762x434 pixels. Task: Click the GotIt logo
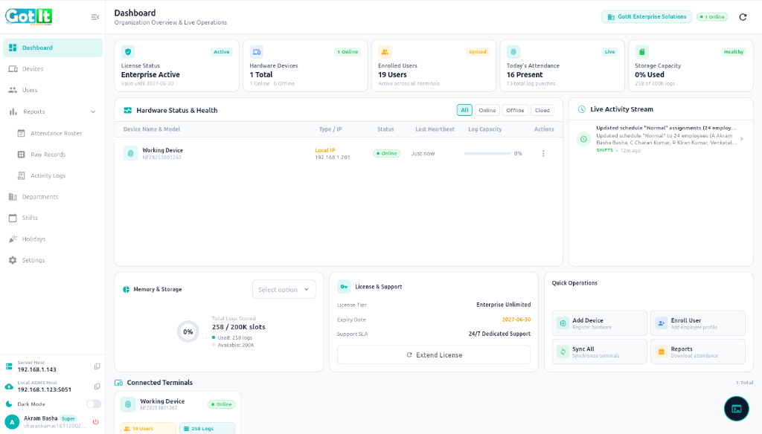tap(29, 16)
